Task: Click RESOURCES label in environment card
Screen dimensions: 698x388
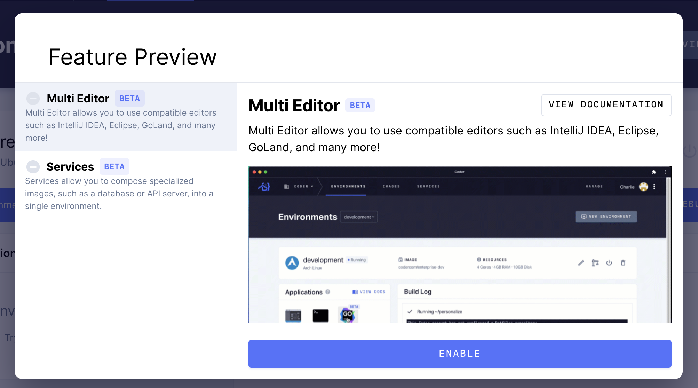Action: [x=491, y=259]
